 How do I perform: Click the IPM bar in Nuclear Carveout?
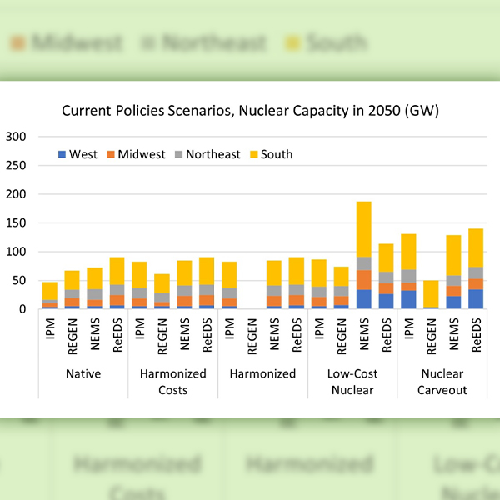click(x=409, y=271)
